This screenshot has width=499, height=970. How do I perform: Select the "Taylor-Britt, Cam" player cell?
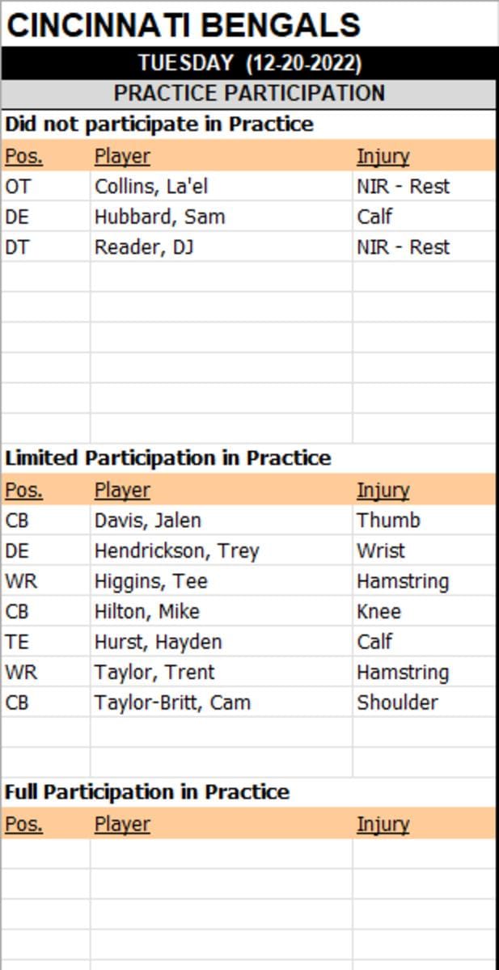[x=172, y=702]
